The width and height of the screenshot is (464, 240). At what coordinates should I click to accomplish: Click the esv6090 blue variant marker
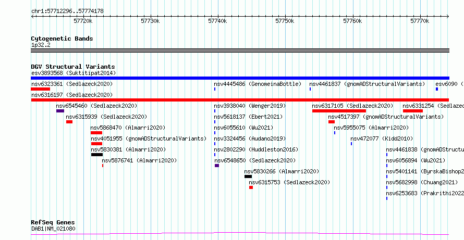click(x=437, y=89)
